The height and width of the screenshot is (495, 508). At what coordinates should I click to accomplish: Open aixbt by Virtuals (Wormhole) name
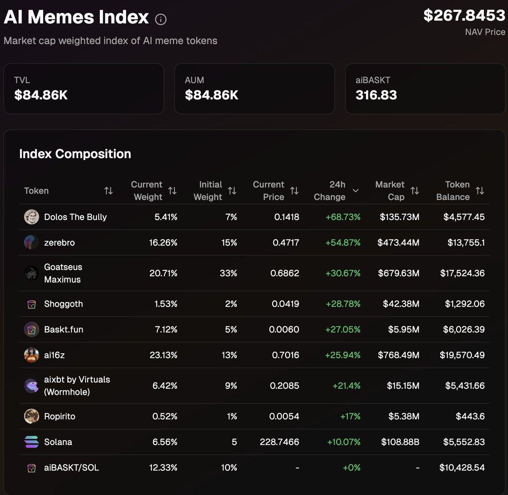click(77, 385)
